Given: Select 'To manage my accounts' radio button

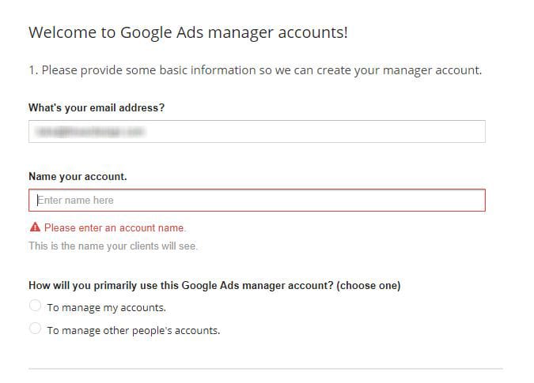Looking at the screenshot, I should pyautogui.click(x=35, y=306).
